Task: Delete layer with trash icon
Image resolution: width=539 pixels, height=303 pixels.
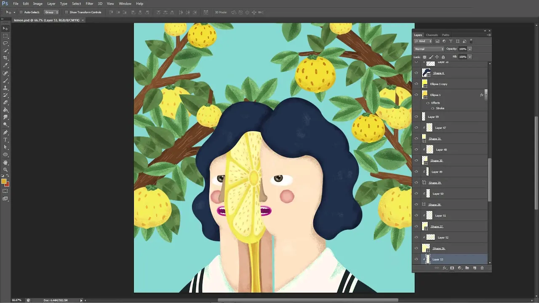Action: (x=482, y=268)
